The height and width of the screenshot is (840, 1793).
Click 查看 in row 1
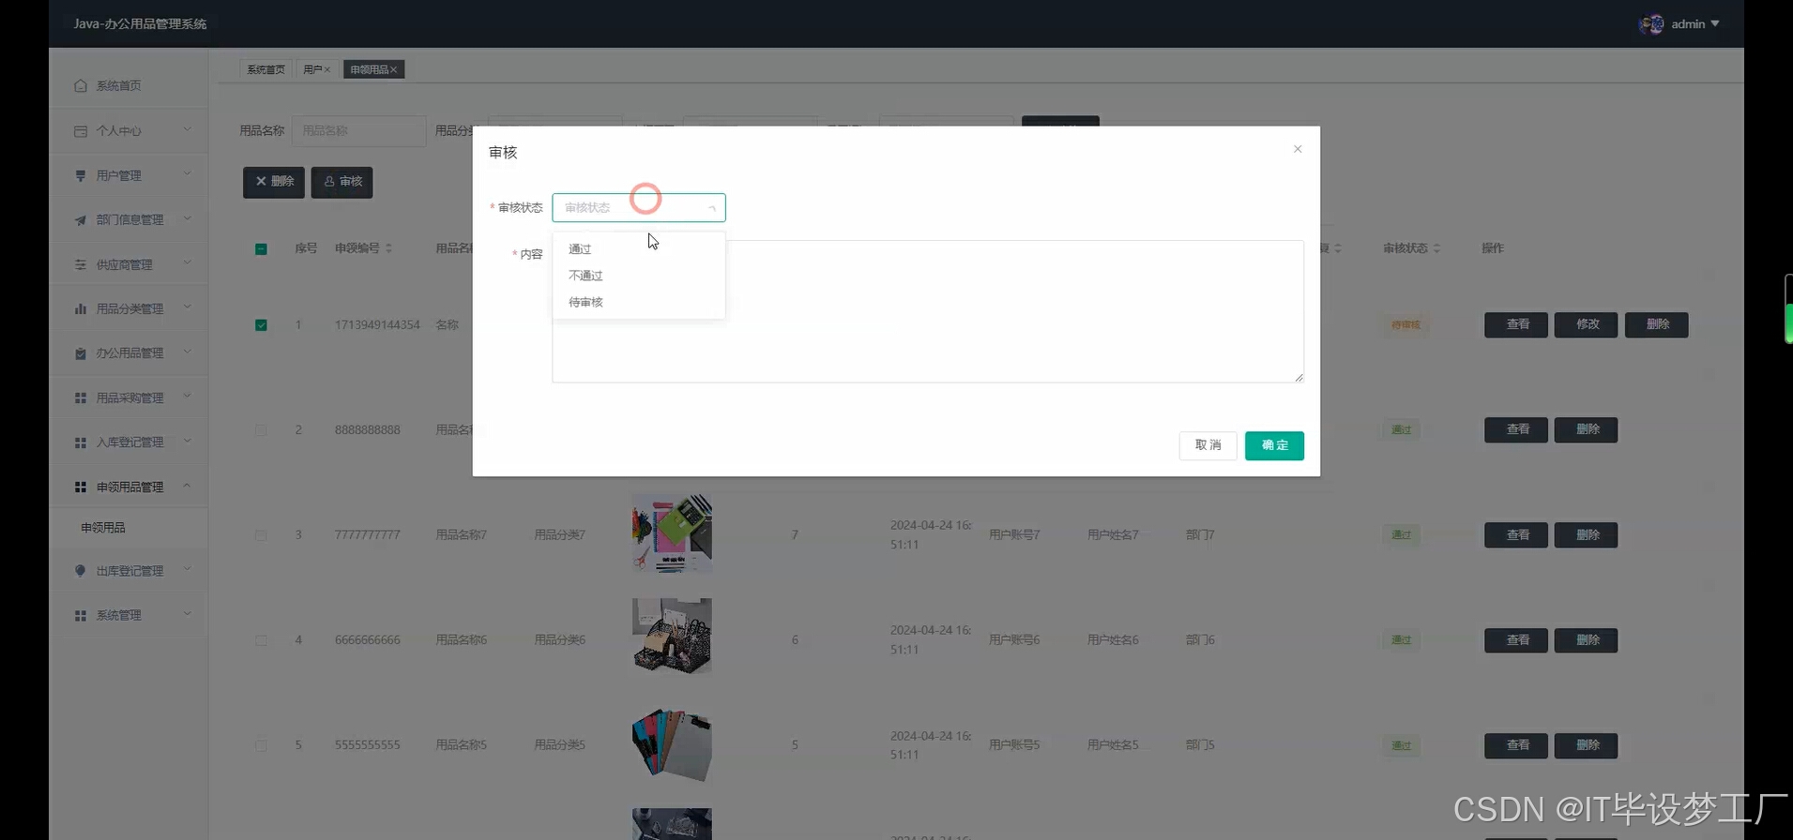tap(1516, 324)
